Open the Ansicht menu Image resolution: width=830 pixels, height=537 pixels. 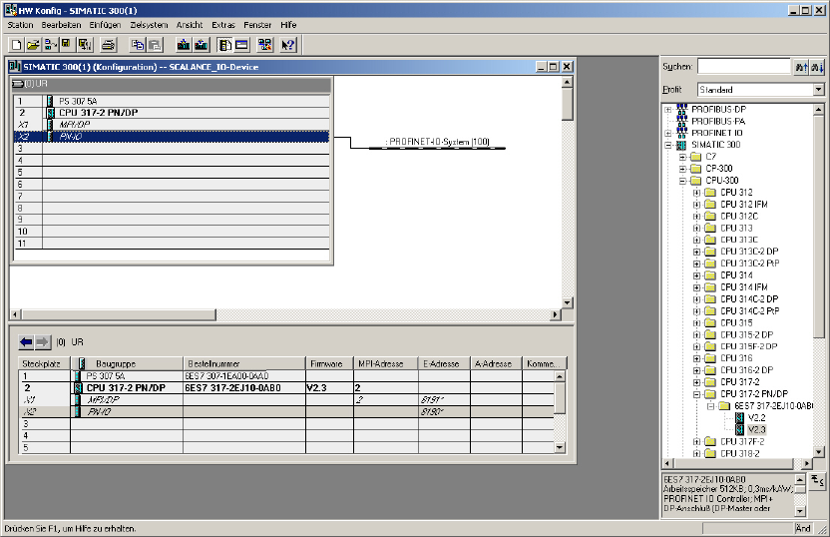tap(190, 25)
